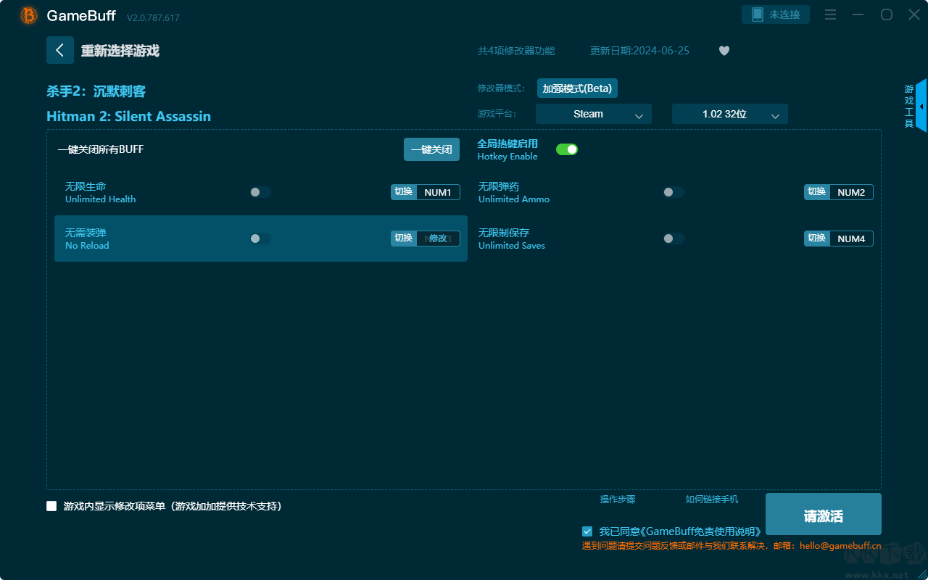928x580 pixels.
Task: Disable the global Hotkey Enable switch
Action: [x=567, y=149]
